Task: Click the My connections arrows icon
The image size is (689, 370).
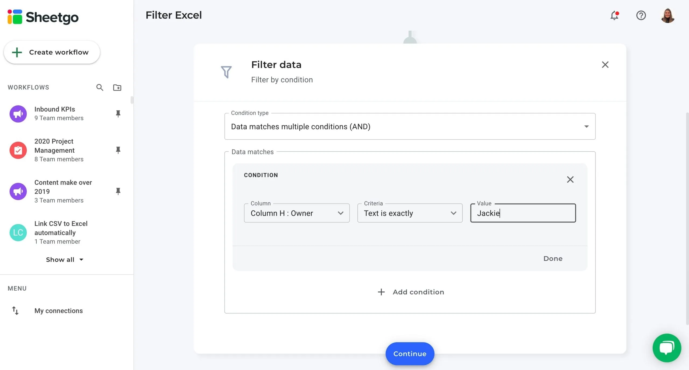Action: 15,310
